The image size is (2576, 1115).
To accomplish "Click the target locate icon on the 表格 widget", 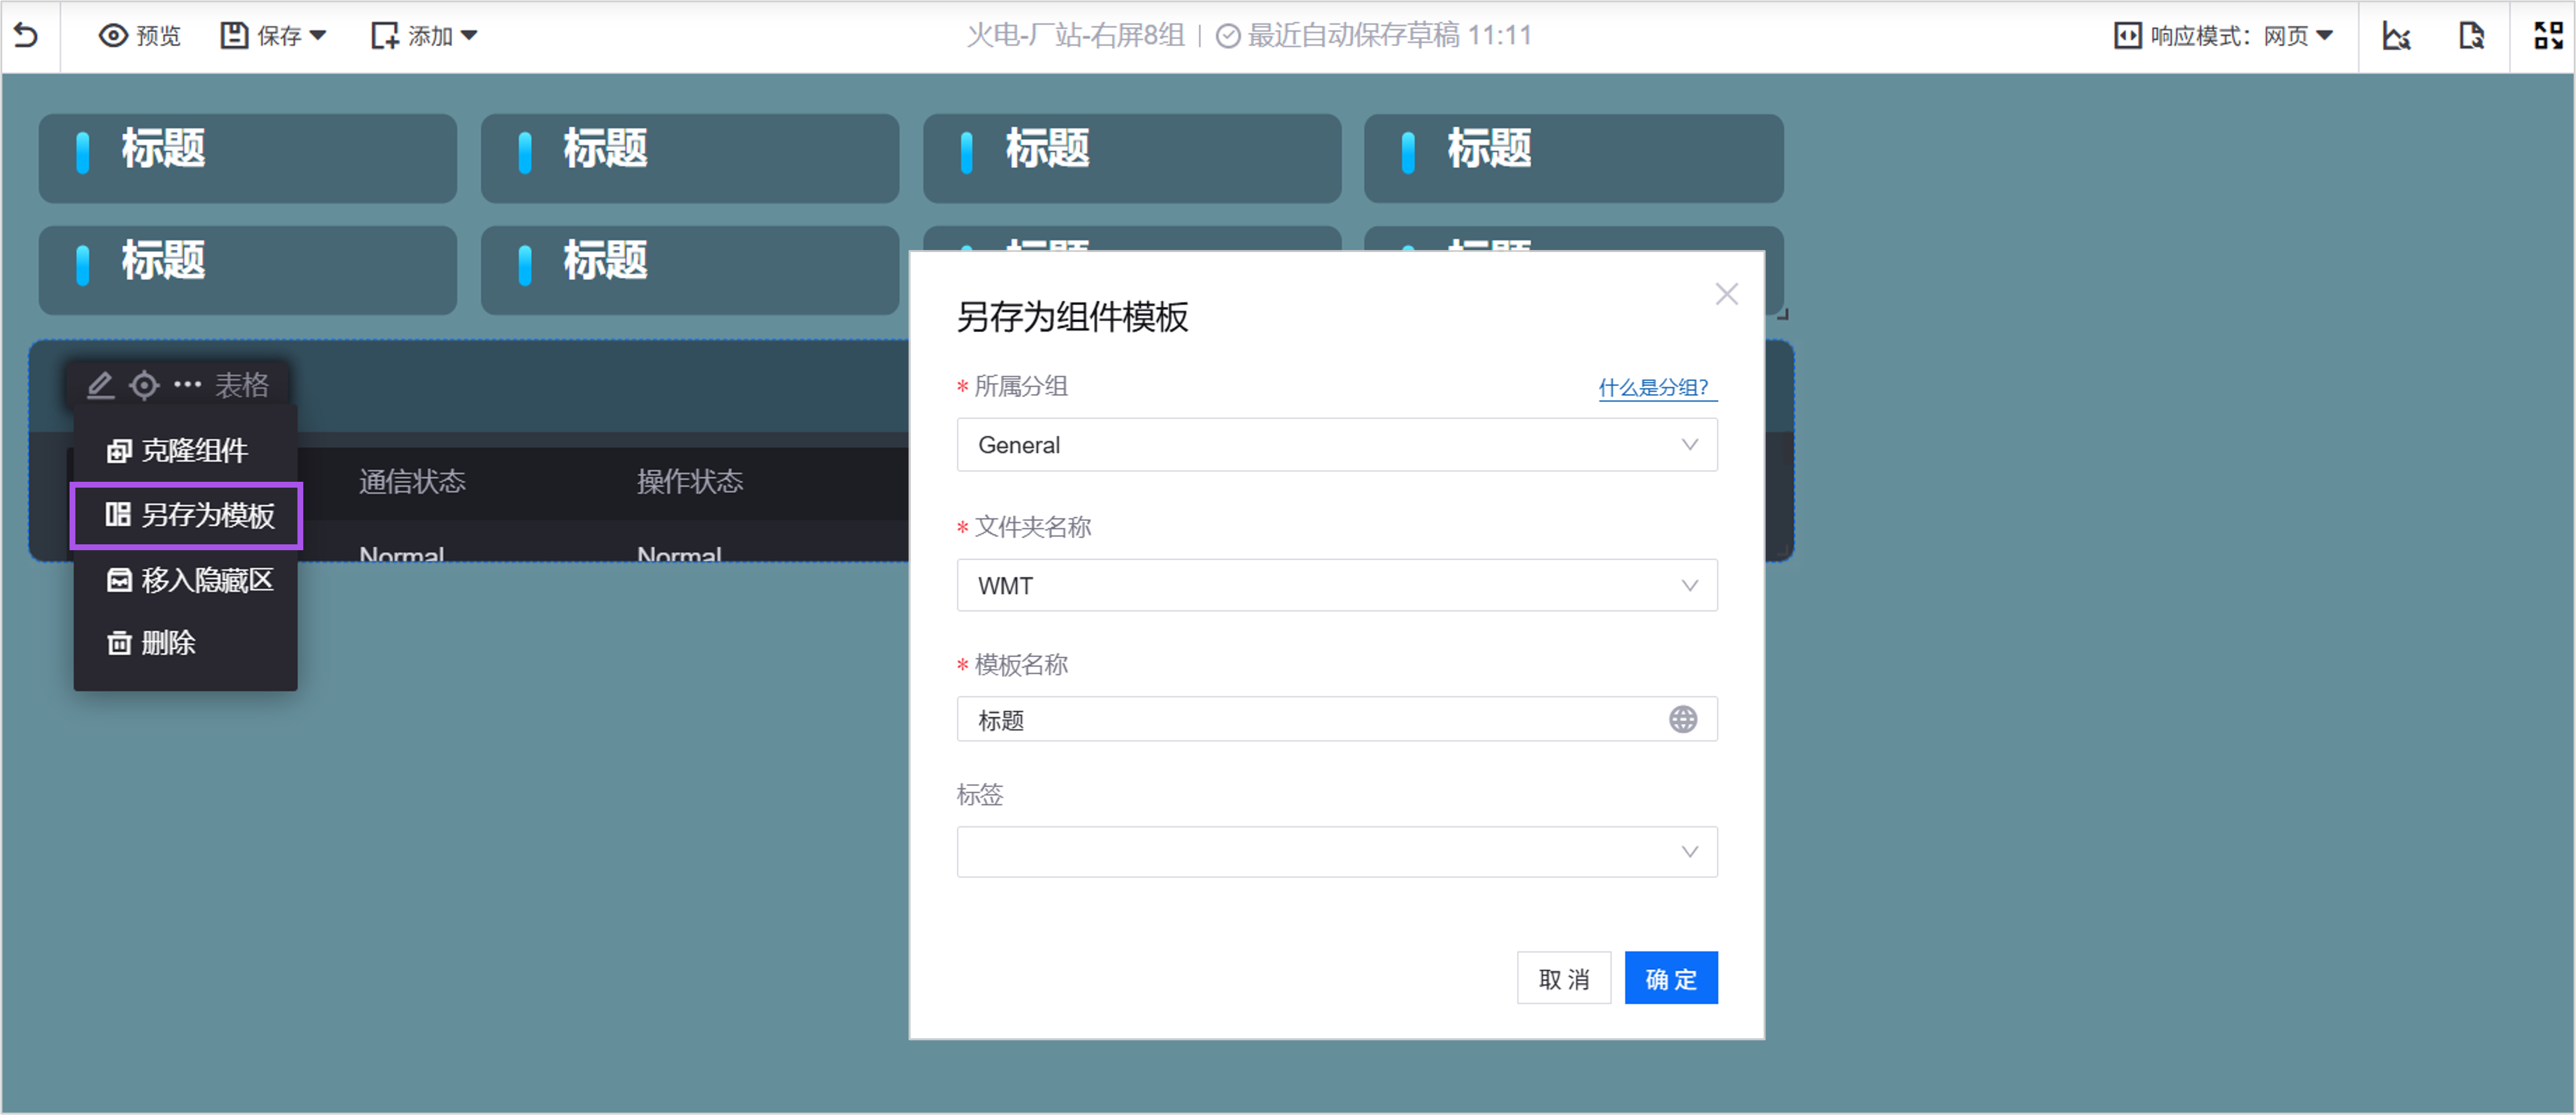I will [144, 384].
